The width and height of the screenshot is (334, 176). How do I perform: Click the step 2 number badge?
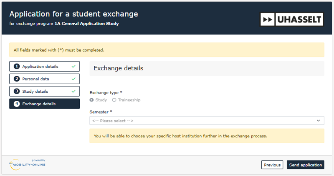(x=17, y=79)
